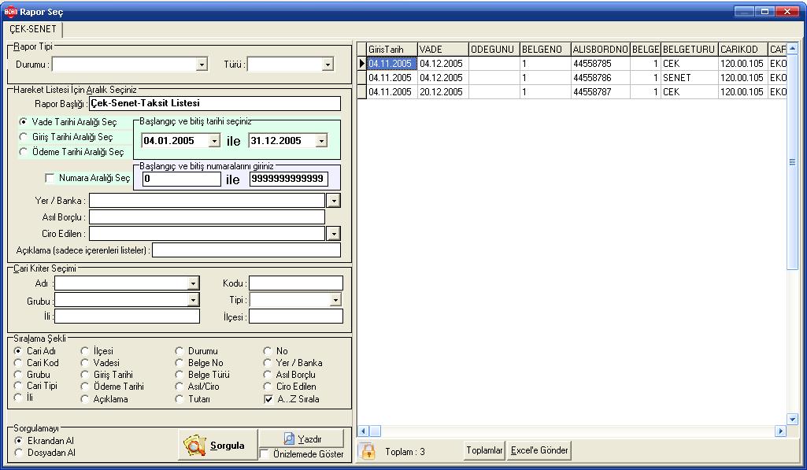Click horizontal scrollbar right arrow in grid
This screenshot has width=807, height=470.
click(781, 431)
